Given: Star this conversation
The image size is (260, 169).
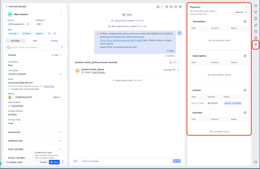Looking at the screenshot, I should point(175,7).
